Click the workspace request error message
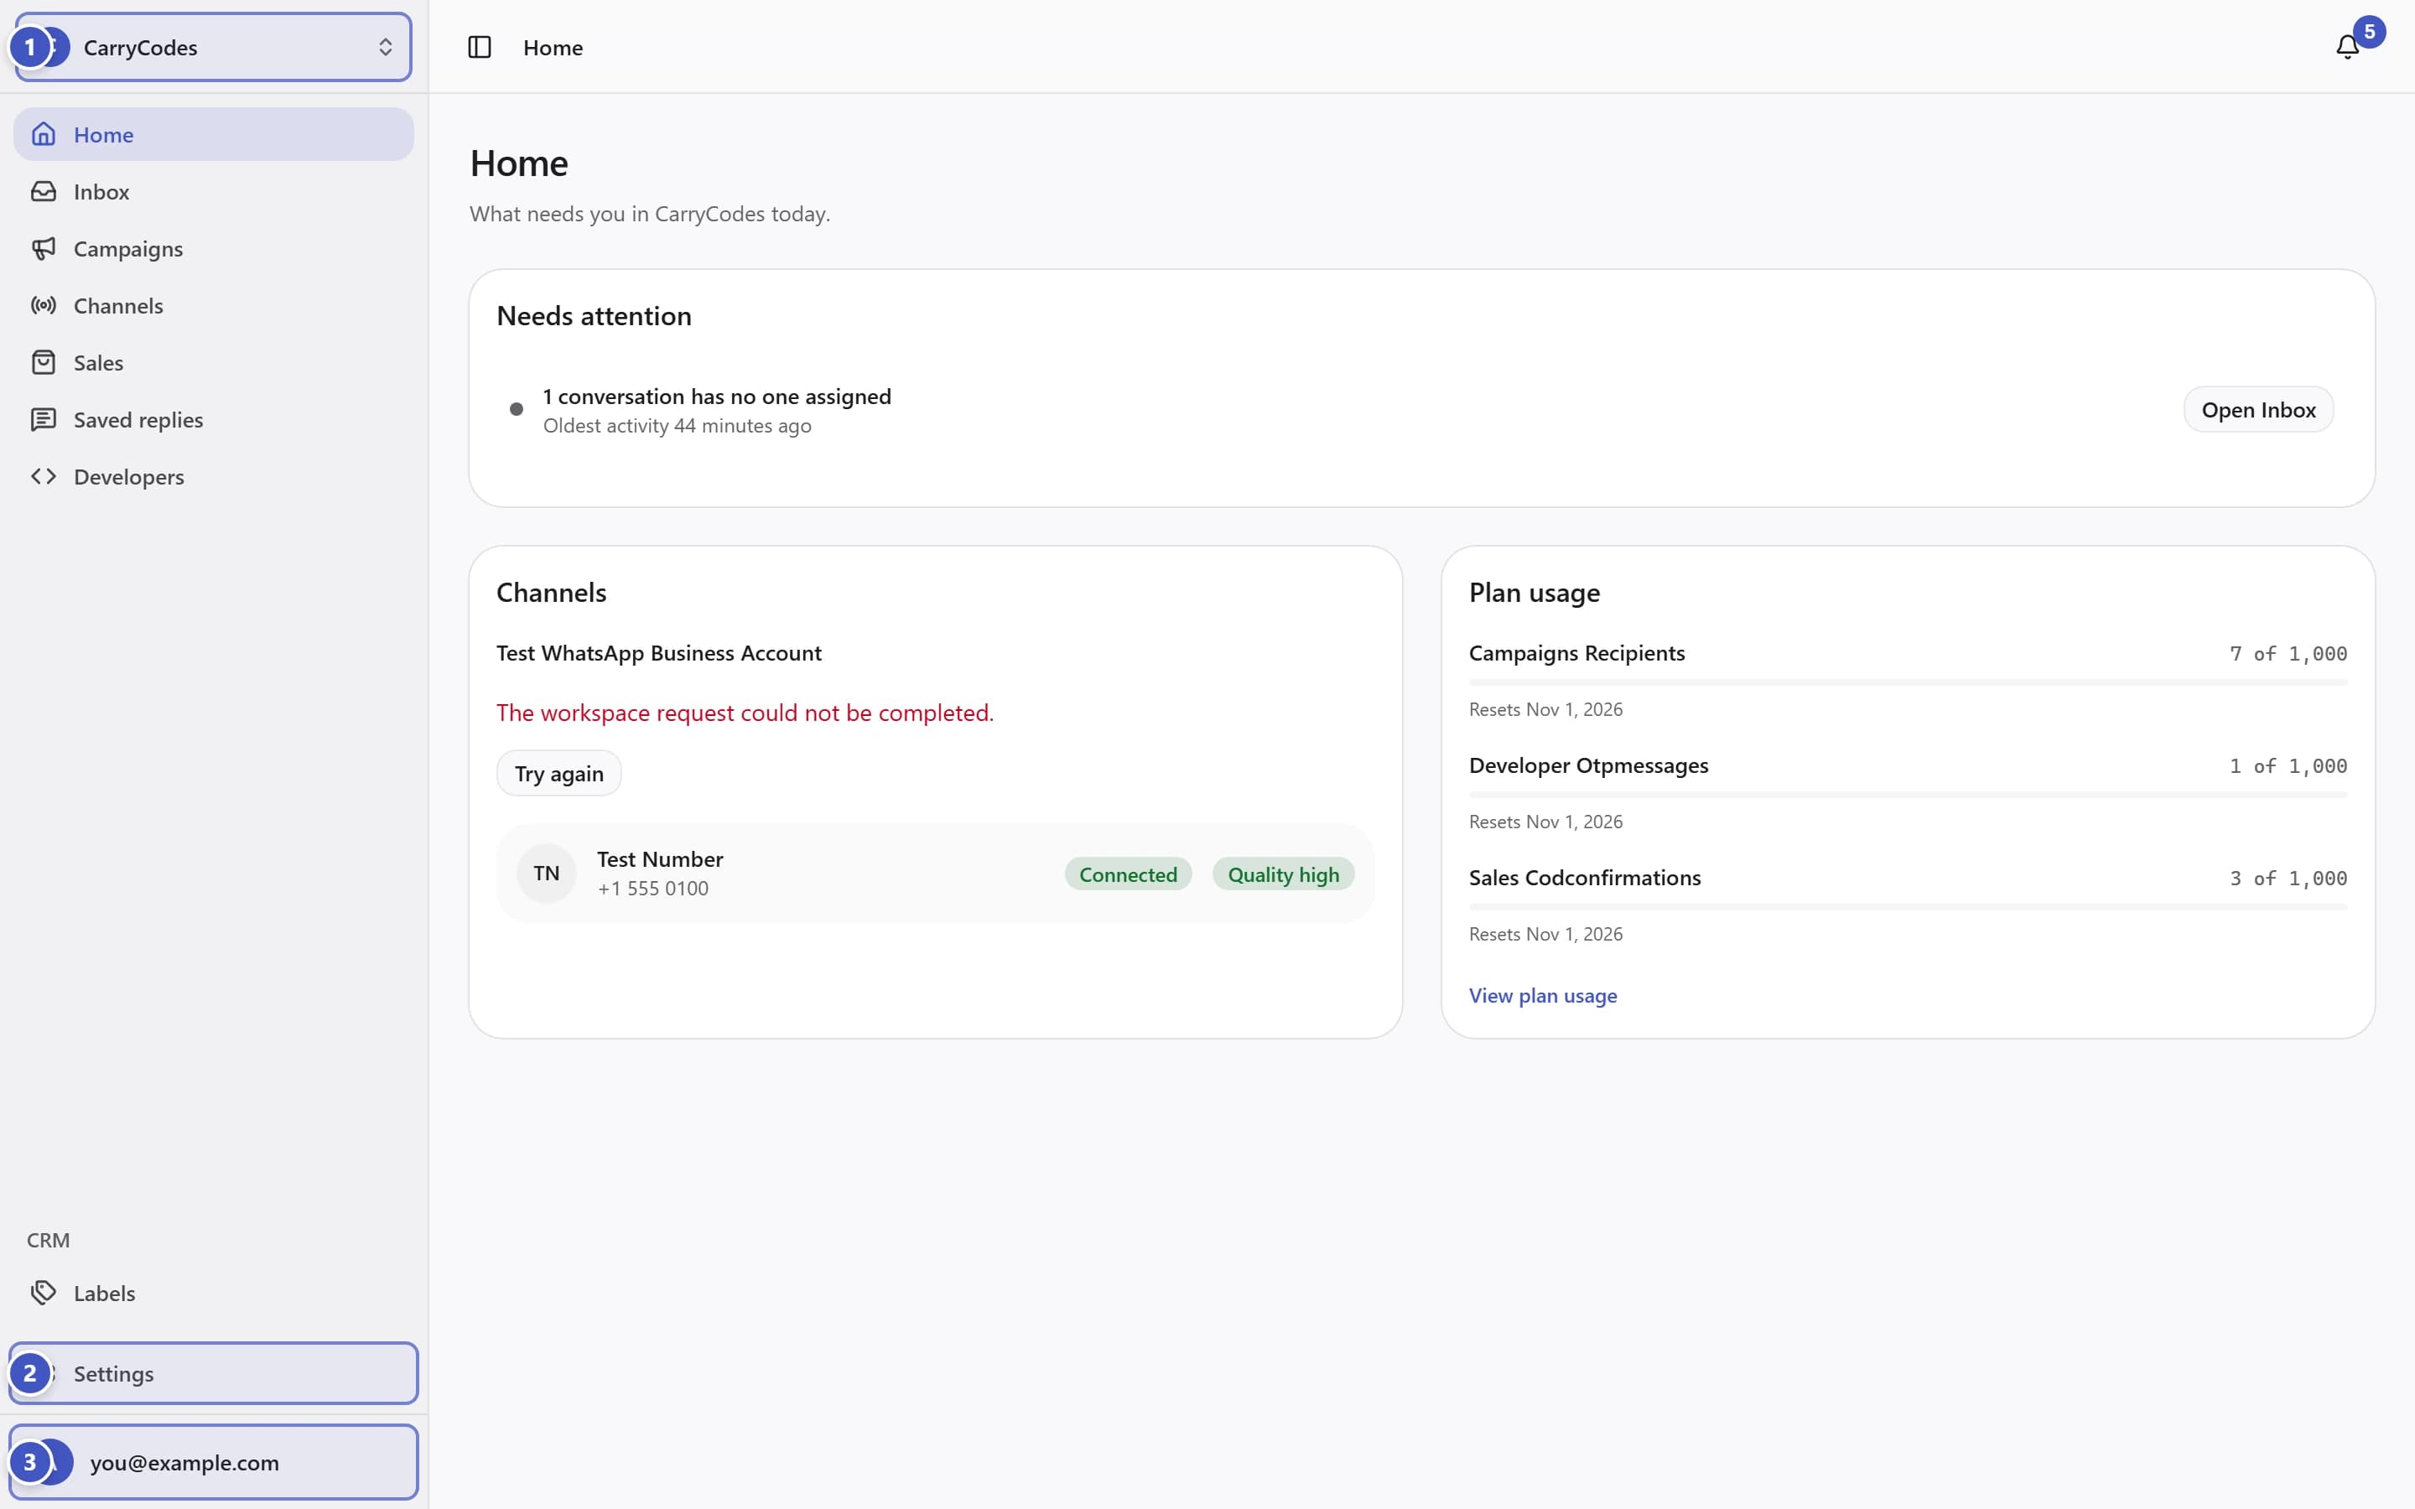 point(745,713)
